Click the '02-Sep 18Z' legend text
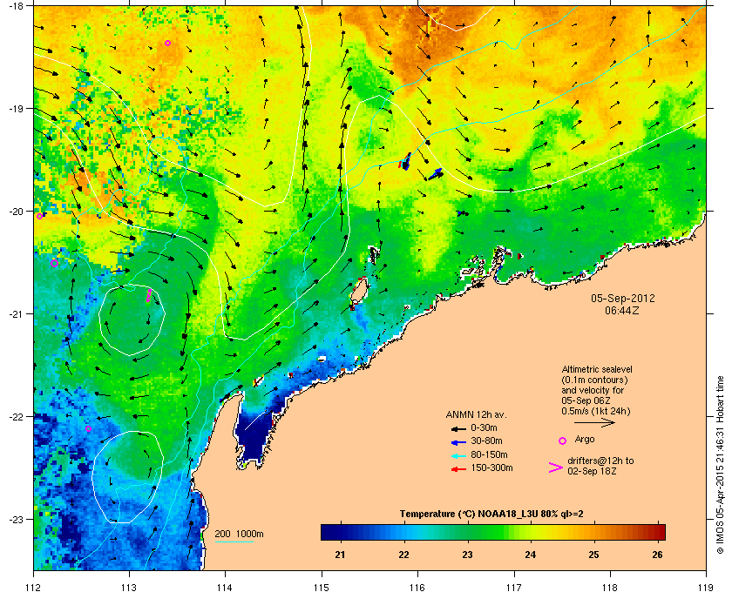The width and height of the screenshot is (732, 592). (592, 472)
